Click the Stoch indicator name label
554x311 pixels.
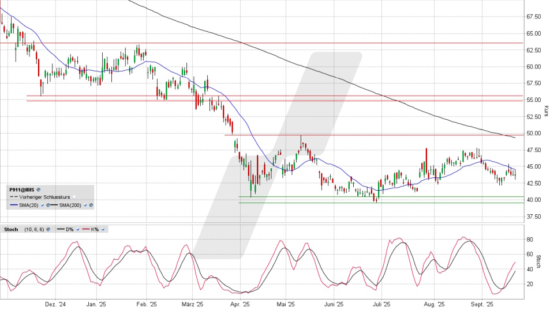coord(11,229)
